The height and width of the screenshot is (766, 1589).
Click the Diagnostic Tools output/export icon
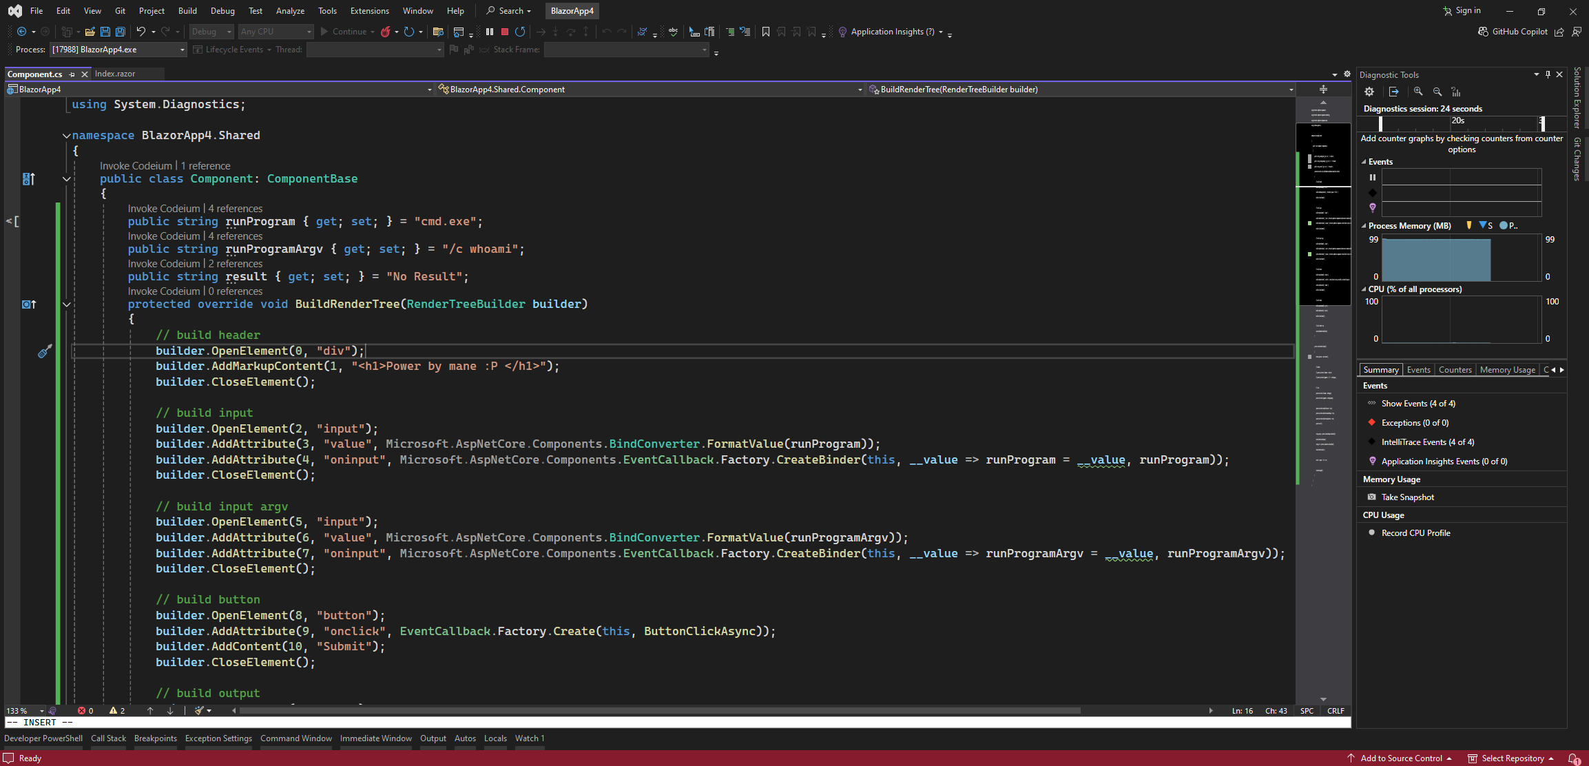(x=1394, y=92)
